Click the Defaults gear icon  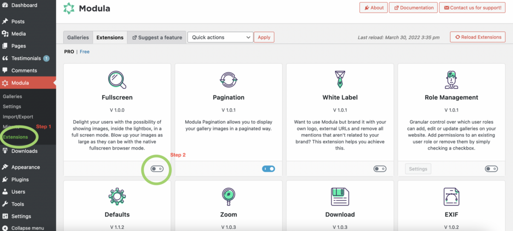pos(117,196)
